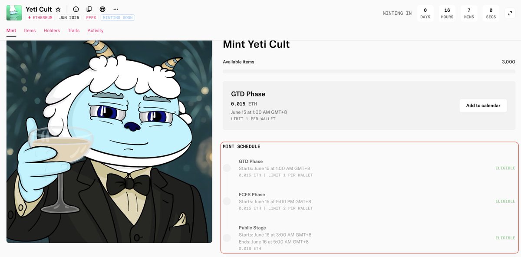Image resolution: width=521 pixels, height=257 pixels.
Task: Select the Public Stage schedule marker
Action: point(227,237)
